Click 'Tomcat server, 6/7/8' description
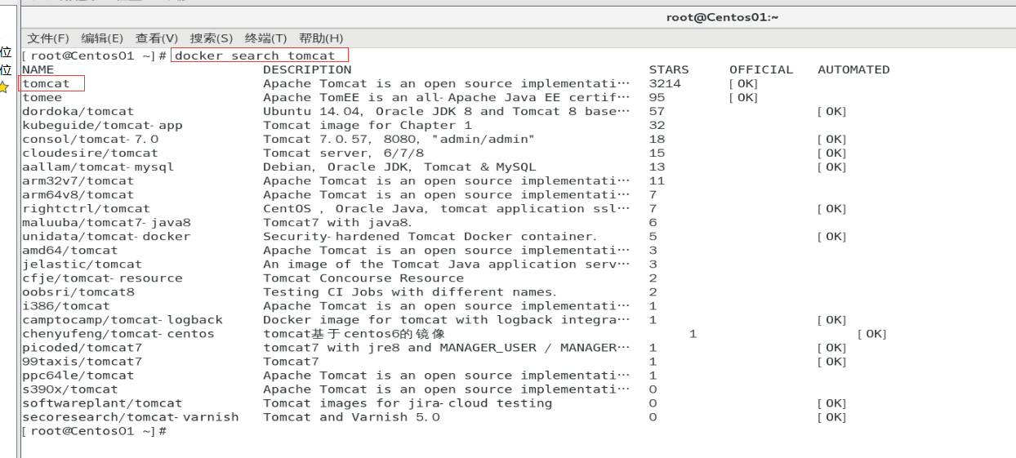Image resolution: width=1016 pixels, height=458 pixels. coord(344,153)
